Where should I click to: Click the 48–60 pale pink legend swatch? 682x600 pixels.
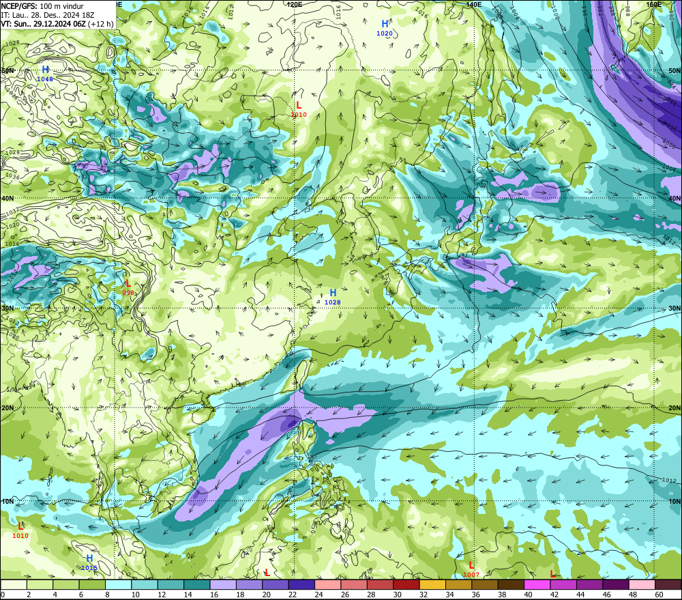tap(642, 584)
